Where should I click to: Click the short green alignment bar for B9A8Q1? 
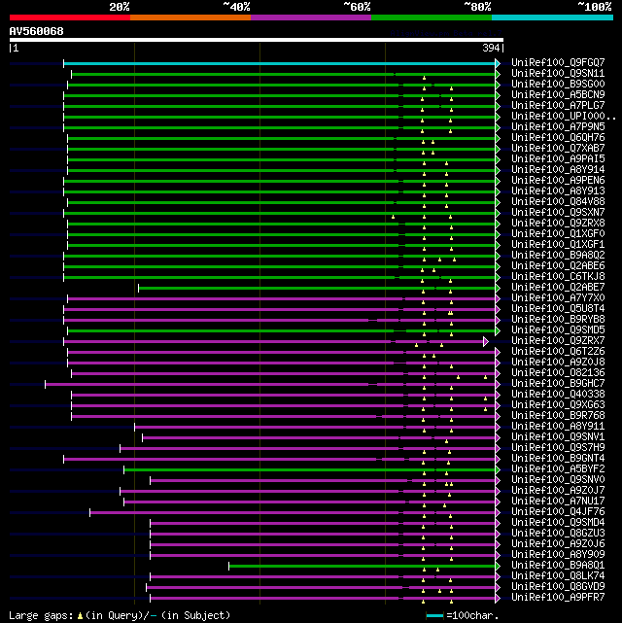click(362, 567)
